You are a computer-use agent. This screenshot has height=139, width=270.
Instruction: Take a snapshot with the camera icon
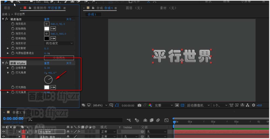[140, 105]
